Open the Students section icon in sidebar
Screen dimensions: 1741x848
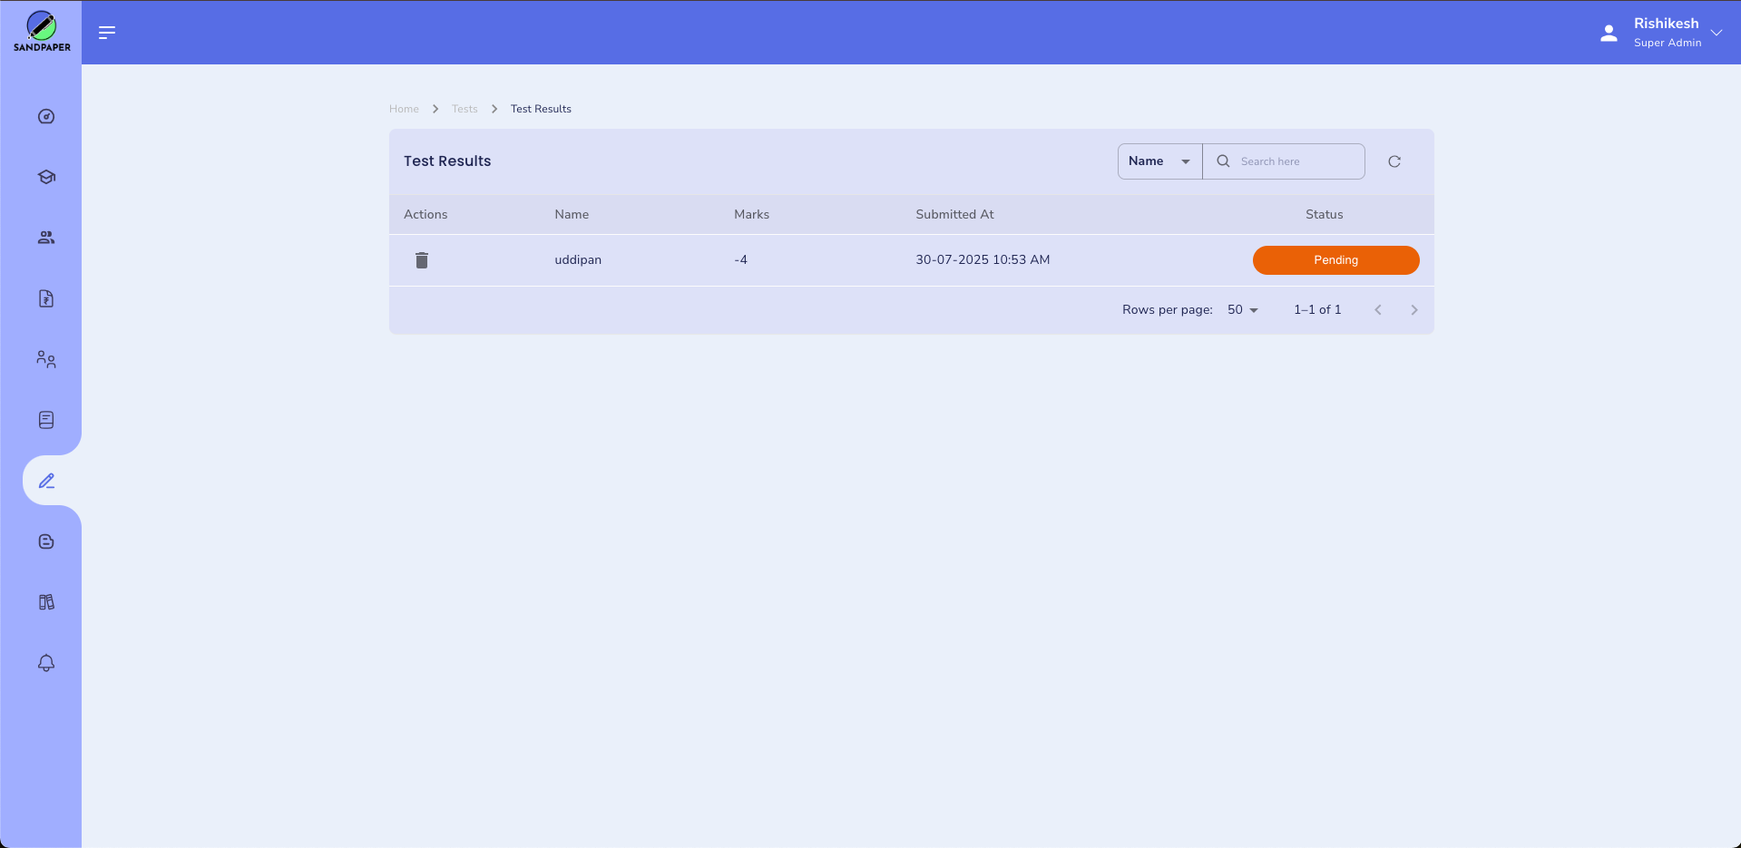44,237
